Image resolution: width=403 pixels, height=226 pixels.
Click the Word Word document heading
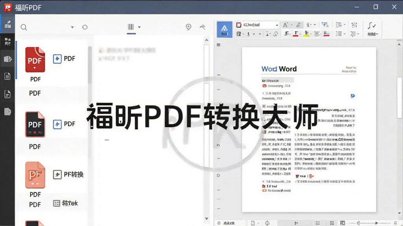click(279, 69)
